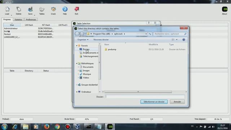Select Musique library
The height and width of the screenshot is (130, 231).
click(x=87, y=74)
